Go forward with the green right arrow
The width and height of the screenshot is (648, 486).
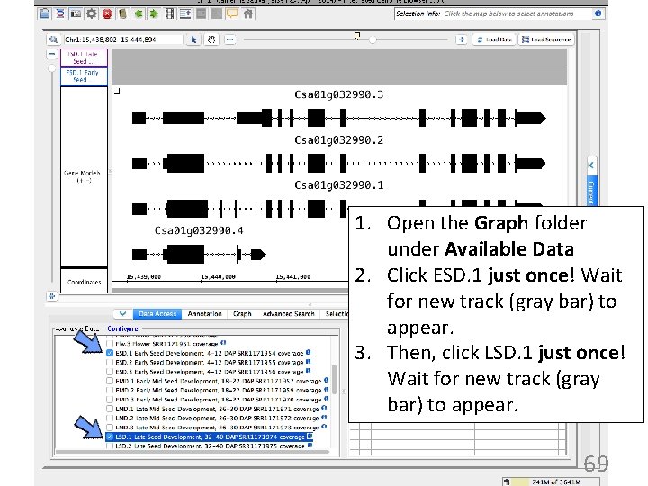coord(154,13)
